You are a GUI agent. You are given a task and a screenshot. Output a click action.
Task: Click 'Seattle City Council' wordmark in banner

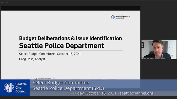click(21, 88)
